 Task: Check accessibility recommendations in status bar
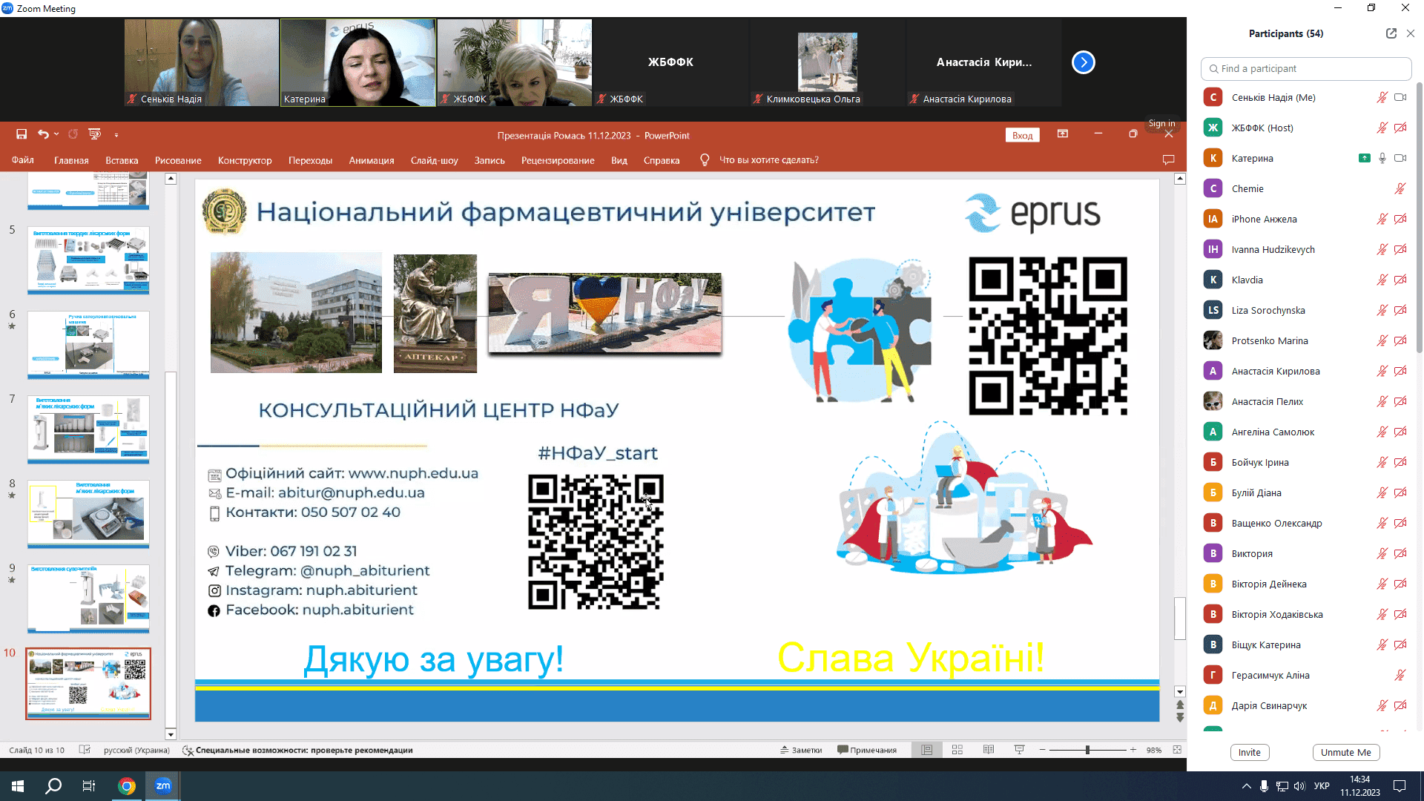[297, 750]
